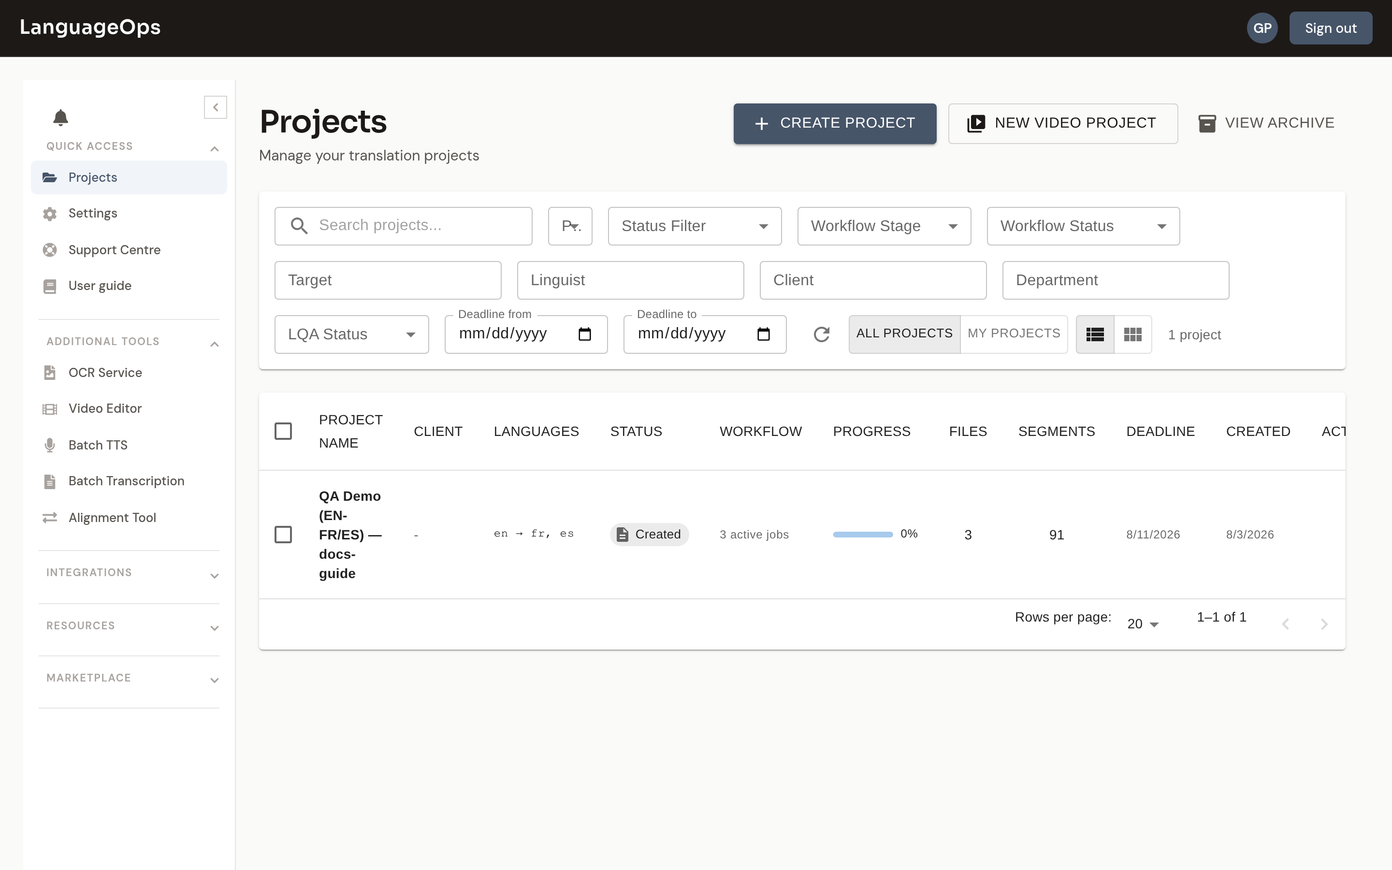Open Batch Transcription in the sidebar
This screenshot has width=1392, height=870.
[129, 481]
